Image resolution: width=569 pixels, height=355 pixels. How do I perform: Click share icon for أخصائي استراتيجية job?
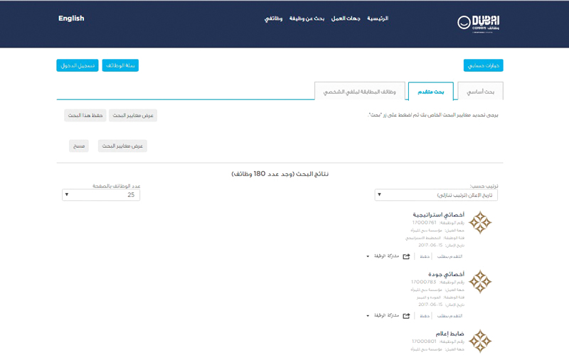(x=406, y=256)
